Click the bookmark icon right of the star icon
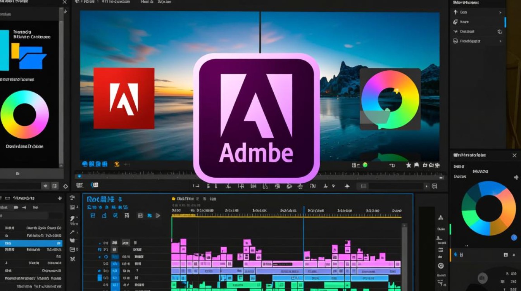The image size is (521, 291). tap(417, 165)
